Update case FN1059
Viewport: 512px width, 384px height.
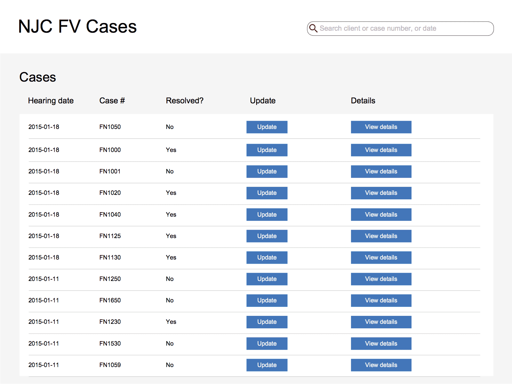[x=267, y=365]
